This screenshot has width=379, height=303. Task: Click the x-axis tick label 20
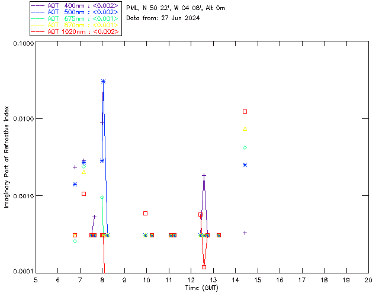[368, 281]
